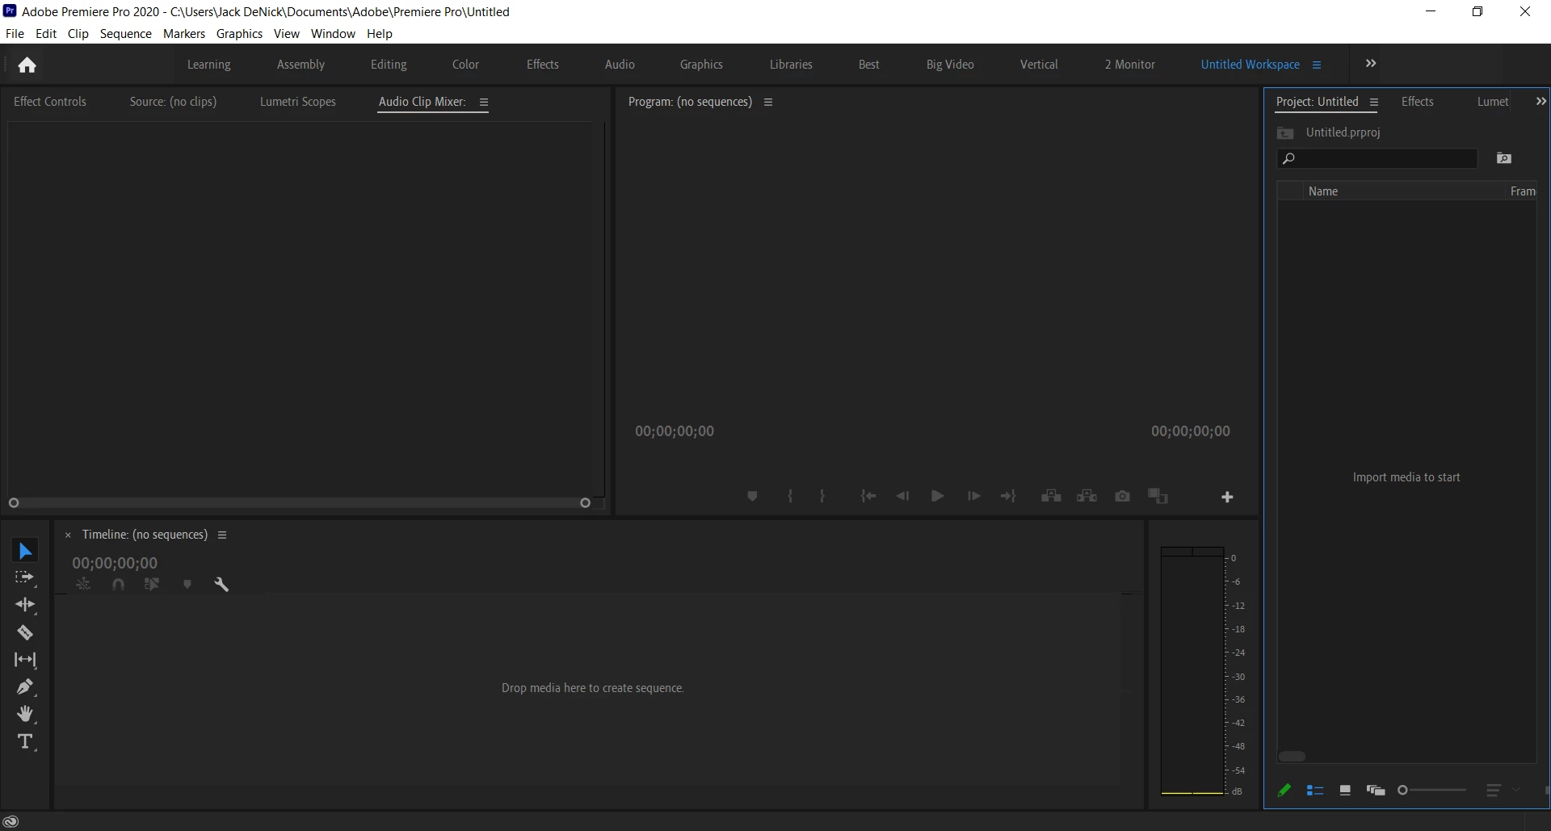
Task: Switch Project panel to List View
Action: pyautogui.click(x=1315, y=791)
